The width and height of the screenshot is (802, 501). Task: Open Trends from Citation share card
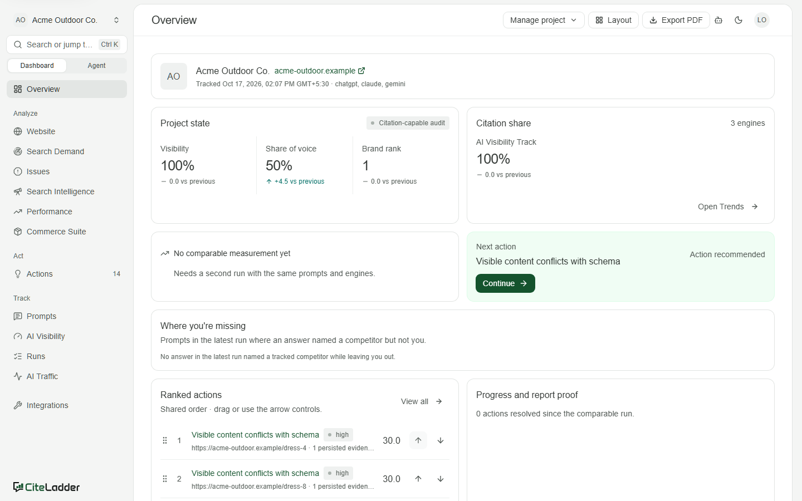[728, 207]
